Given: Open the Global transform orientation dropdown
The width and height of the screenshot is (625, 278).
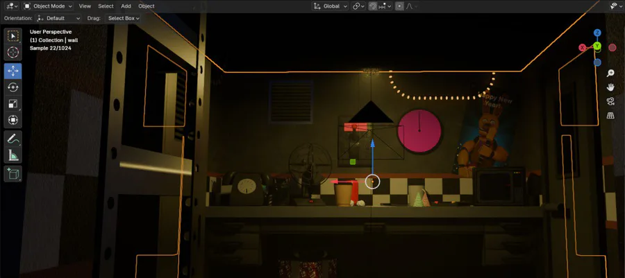Looking at the screenshot, I should (x=330, y=6).
